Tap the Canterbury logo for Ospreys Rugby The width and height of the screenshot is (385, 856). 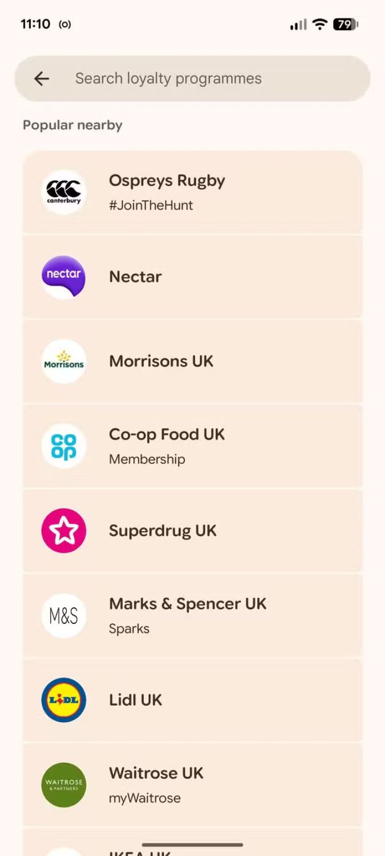pos(64,192)
